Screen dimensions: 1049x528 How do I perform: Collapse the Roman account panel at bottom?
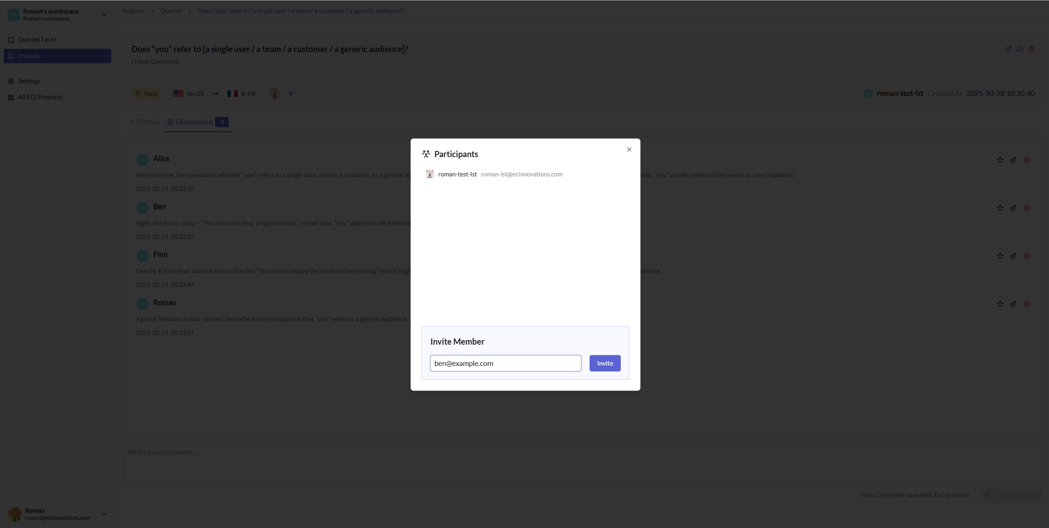coord(104,514)
